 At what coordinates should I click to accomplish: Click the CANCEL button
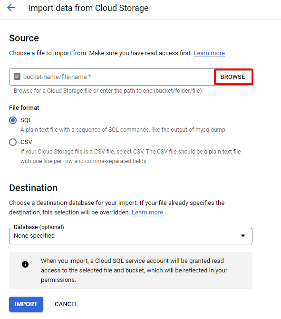tap(67, 304)
